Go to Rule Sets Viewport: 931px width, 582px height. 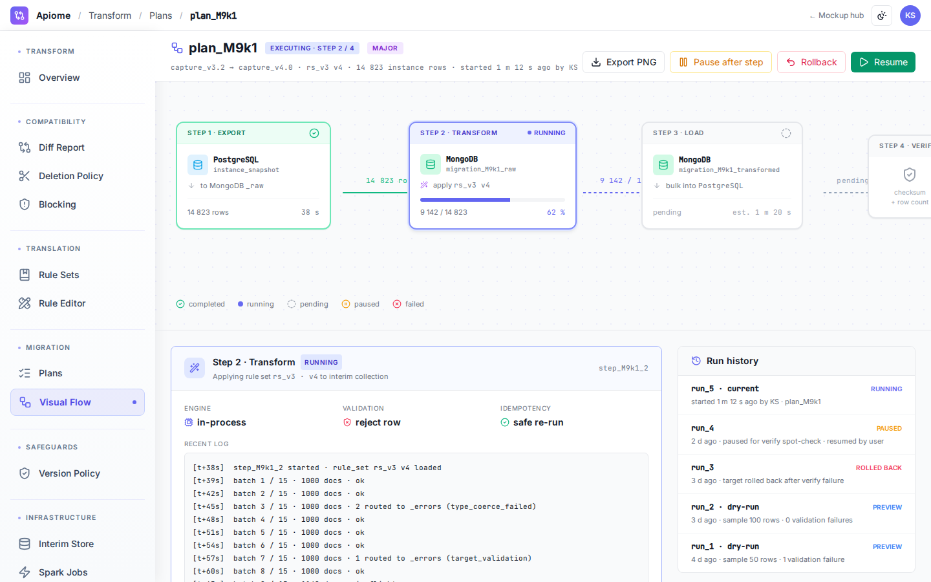78,275
